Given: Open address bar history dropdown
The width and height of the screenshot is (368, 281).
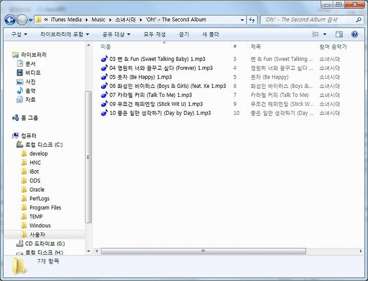Looking at the screenshot, I should 242,20.
